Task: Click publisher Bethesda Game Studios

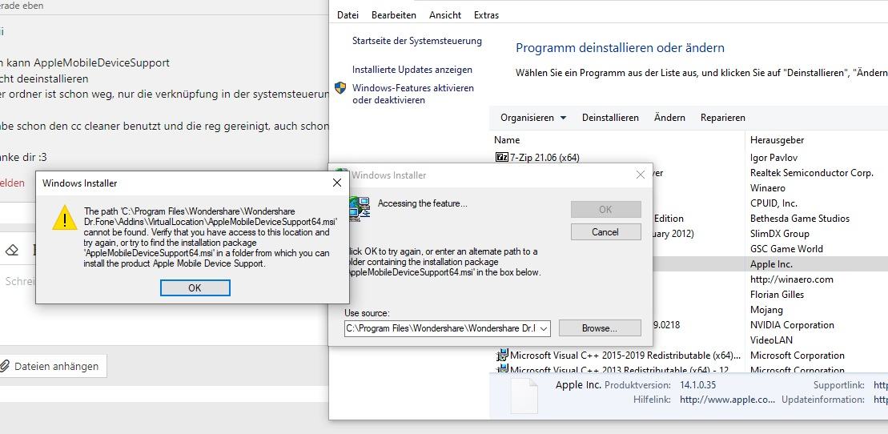Action: [x=800, y=218]
